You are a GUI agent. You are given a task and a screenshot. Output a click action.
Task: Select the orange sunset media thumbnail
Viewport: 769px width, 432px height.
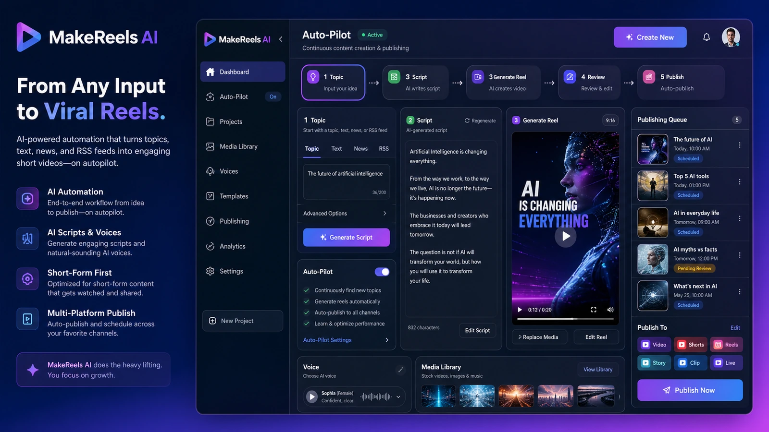[516, 396]
